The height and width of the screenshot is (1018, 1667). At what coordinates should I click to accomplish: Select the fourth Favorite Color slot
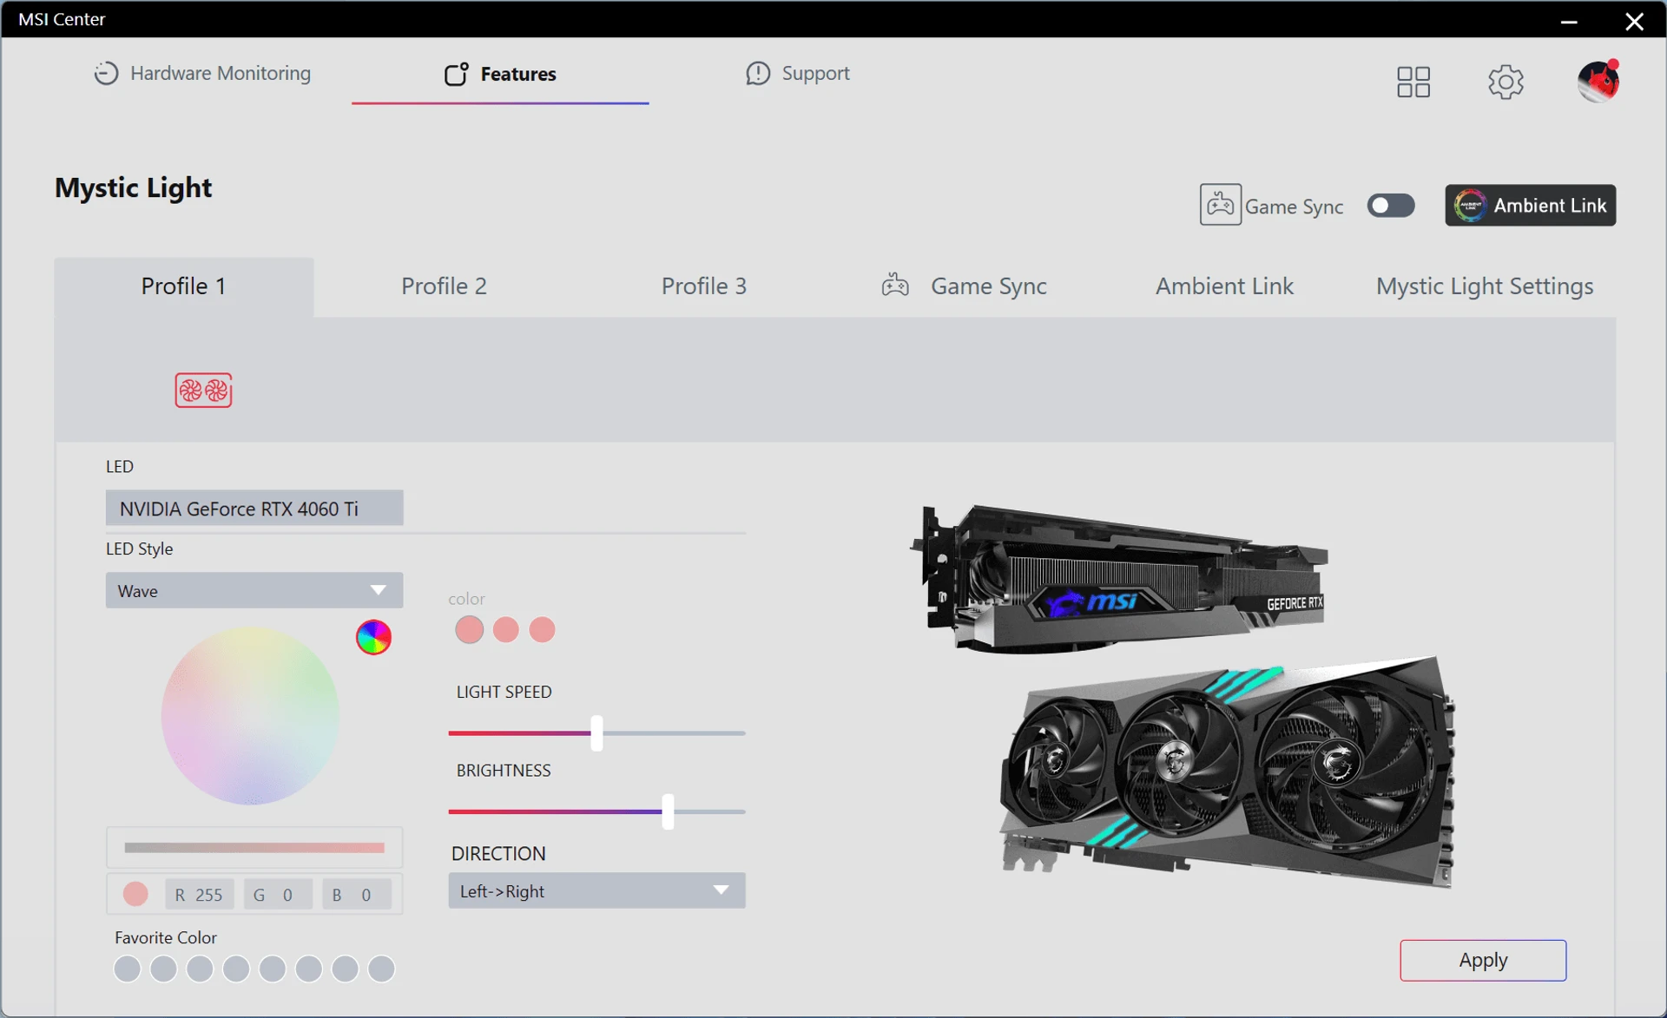[236, 969]
